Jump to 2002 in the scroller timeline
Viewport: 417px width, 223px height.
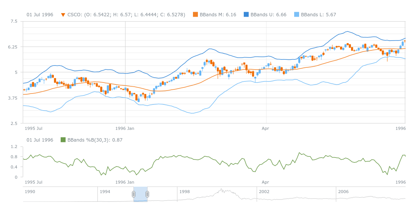264,192
